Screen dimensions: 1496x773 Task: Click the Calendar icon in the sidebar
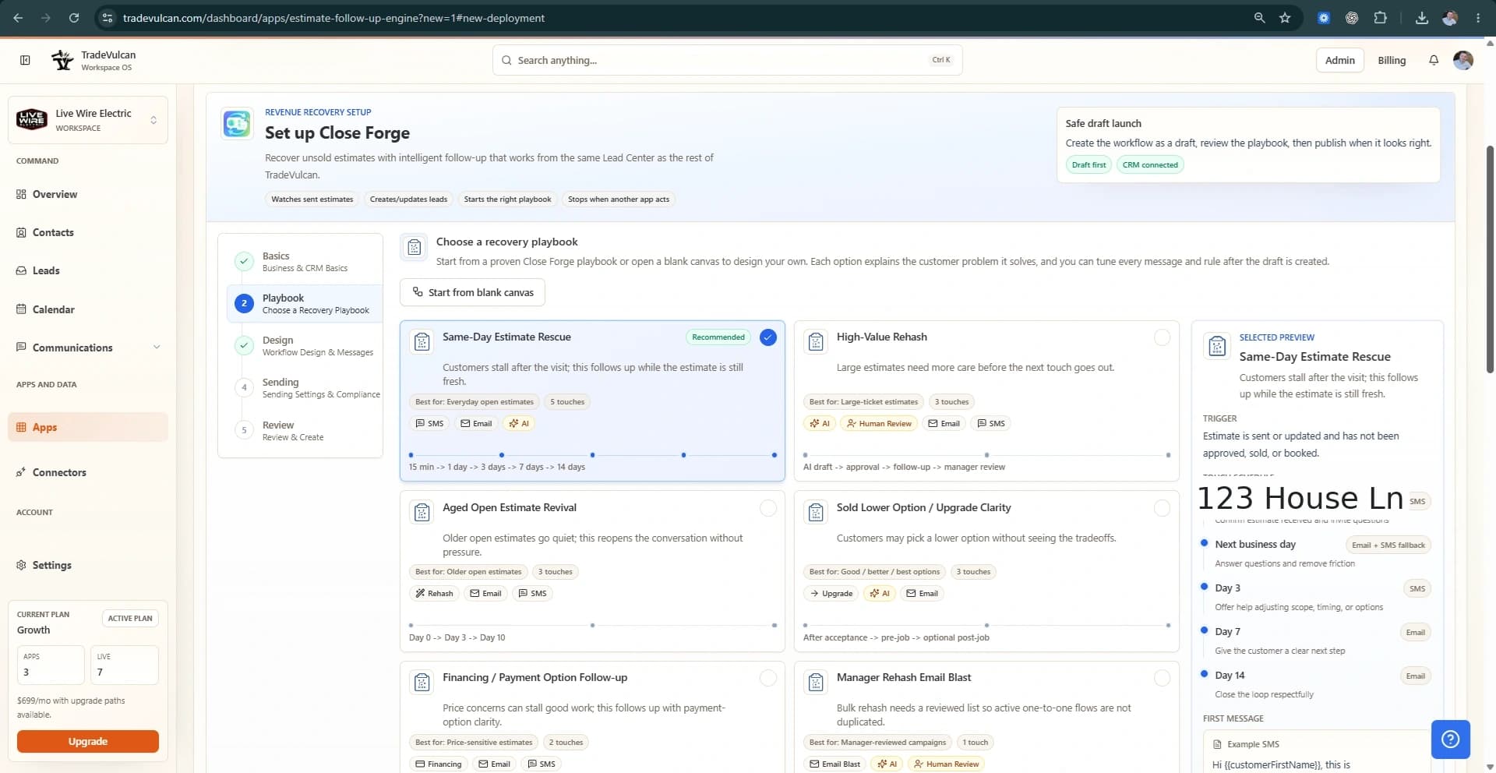click(21, 309)
